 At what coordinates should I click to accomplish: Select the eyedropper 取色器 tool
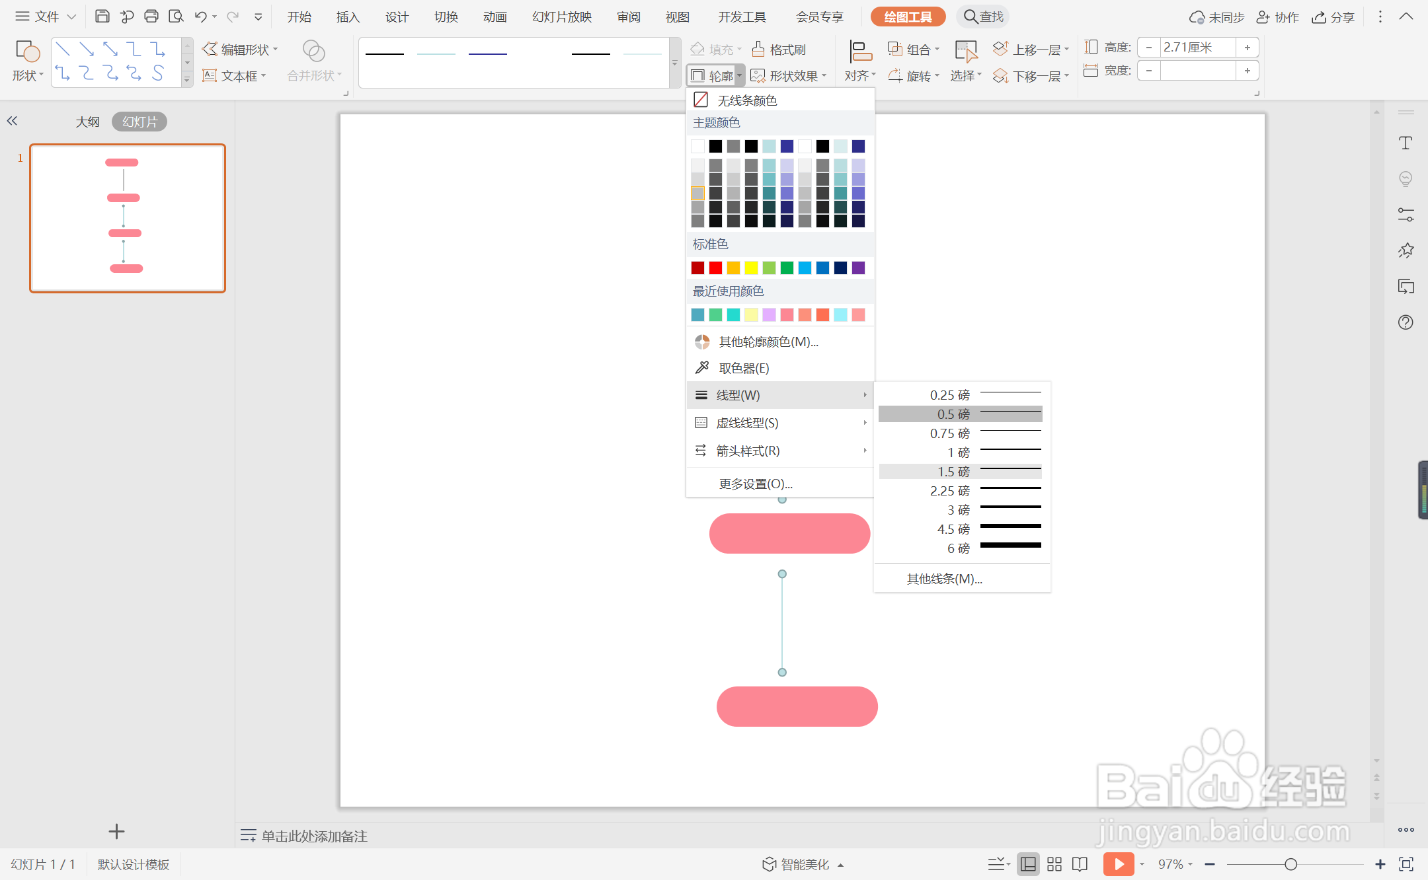[743, 368]
